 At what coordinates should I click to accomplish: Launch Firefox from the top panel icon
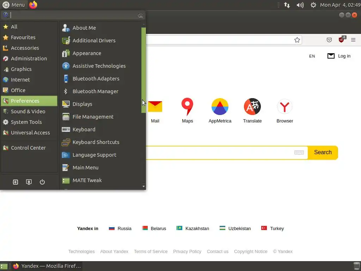point(33,5)
